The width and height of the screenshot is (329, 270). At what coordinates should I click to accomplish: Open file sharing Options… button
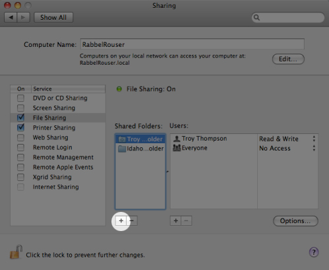[x=295, y=221]
